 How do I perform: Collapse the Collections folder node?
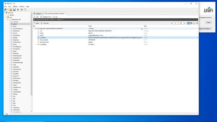8,20
